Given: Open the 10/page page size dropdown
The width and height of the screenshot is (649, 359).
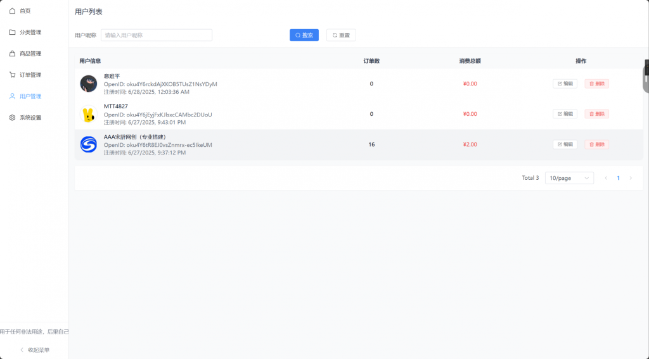Looking at the screenshot, I should (569, 178).
